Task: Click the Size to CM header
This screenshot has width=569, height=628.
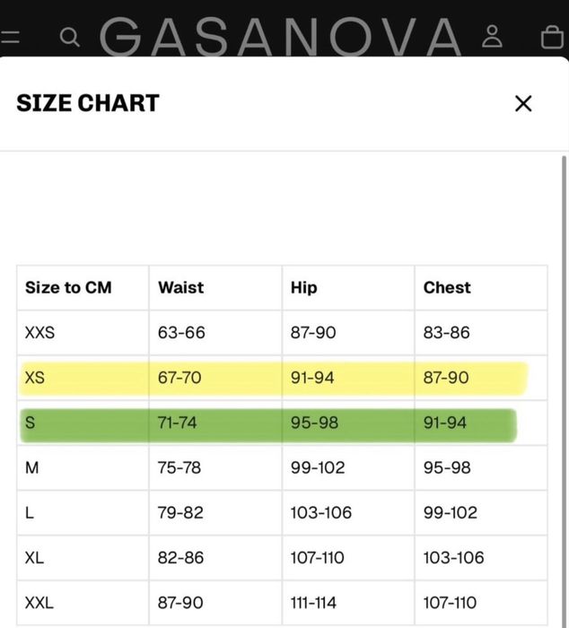Action: click(x=68, y=288)
